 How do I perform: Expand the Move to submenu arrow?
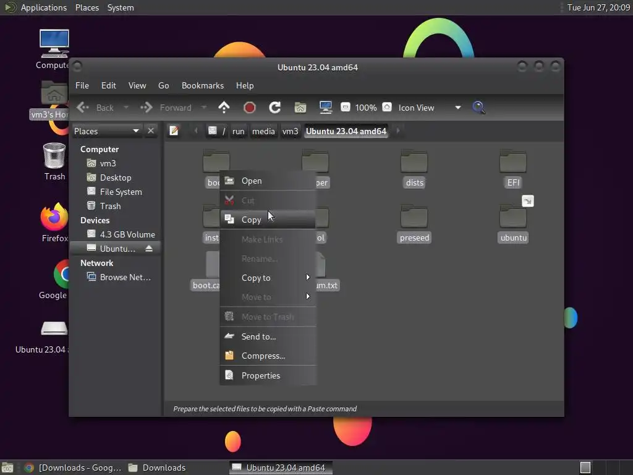coord(308,297)
